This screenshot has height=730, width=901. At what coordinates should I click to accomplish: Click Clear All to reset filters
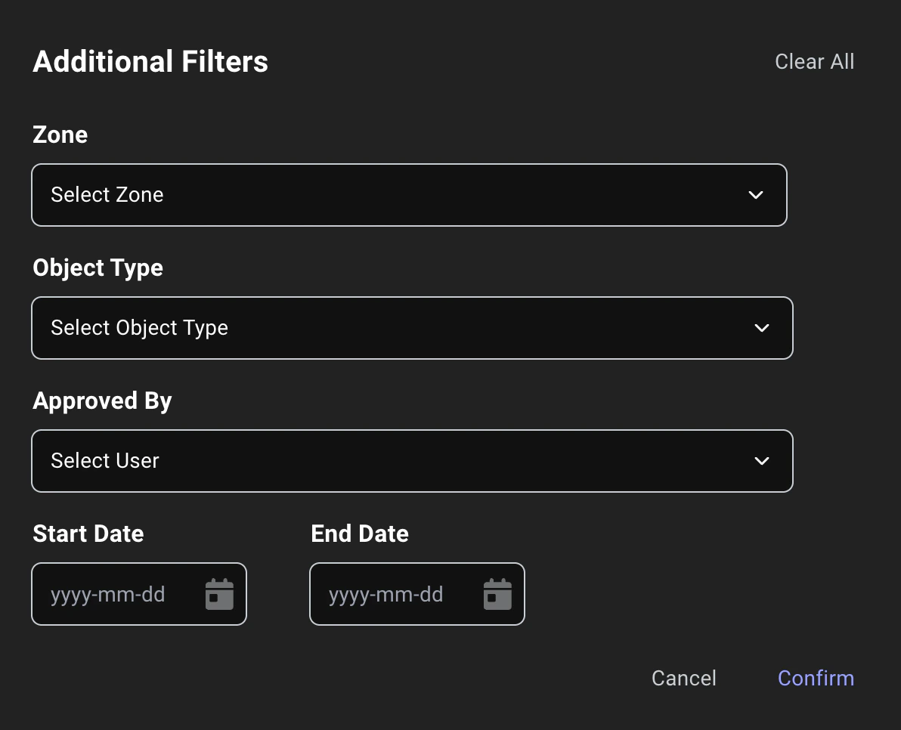click(814, 61)
